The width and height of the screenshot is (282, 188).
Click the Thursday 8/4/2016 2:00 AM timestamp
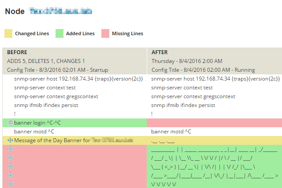(x=187, y=61)
